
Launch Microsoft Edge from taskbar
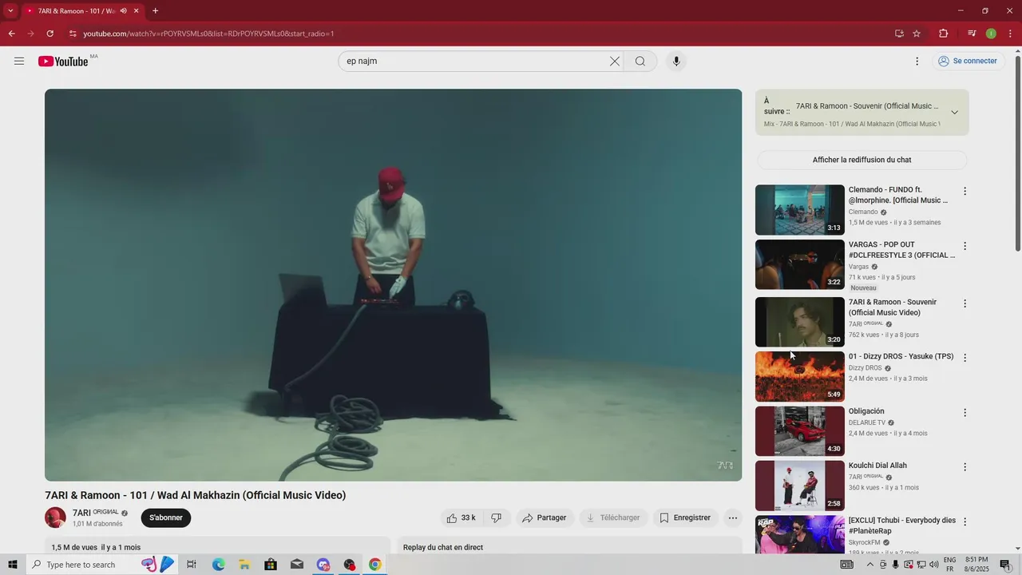coord(218,565)
